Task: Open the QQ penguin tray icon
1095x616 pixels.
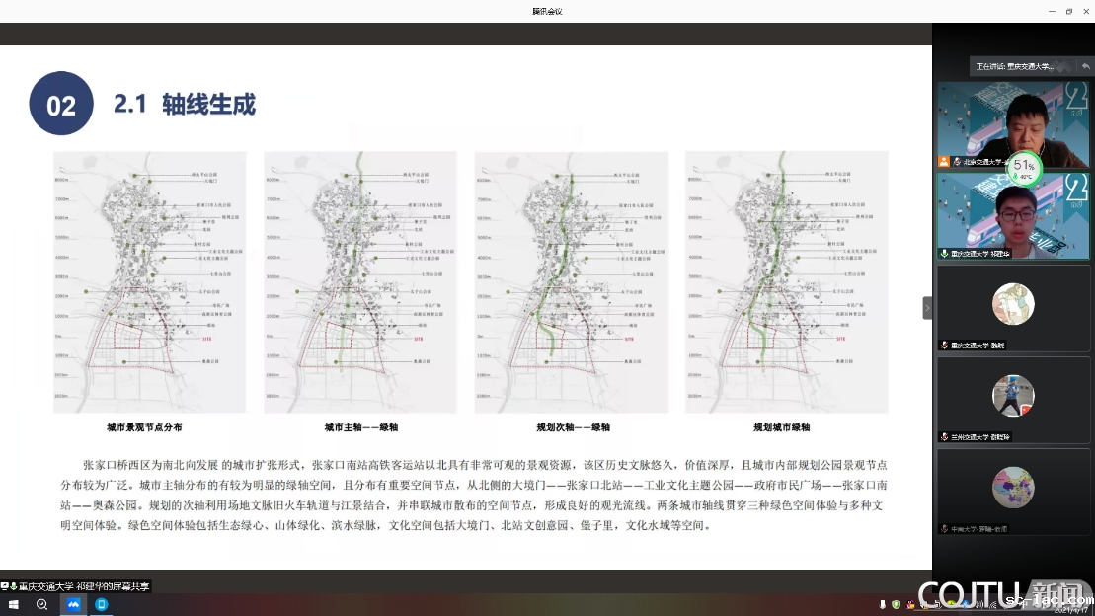Action: pos(910,604)
